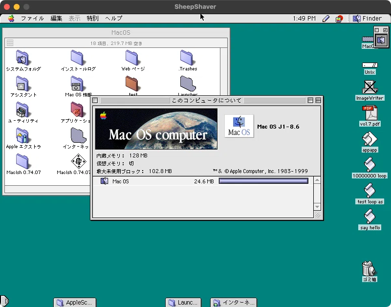Open the Apple menu
This screenshot has height=307, width=391.
click(11, 18)
